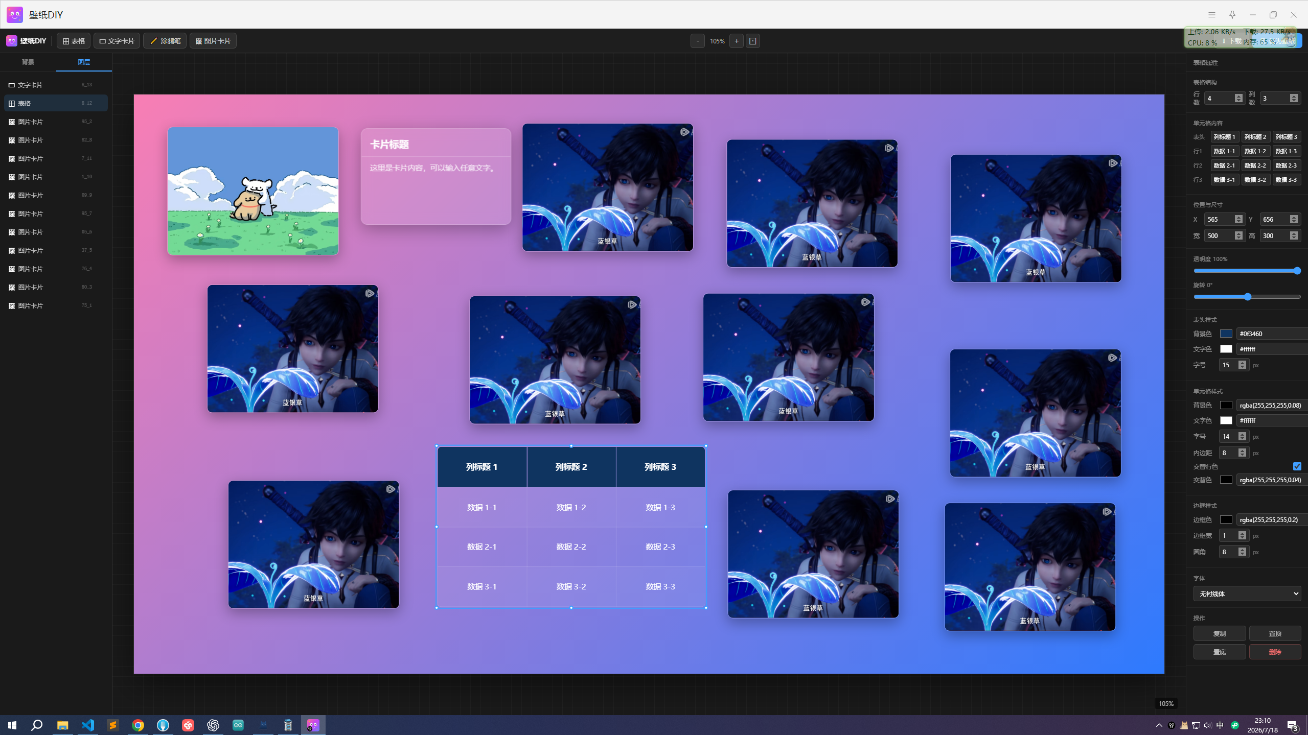
Task: Fit canvas using the square icon
Action: 753,41
